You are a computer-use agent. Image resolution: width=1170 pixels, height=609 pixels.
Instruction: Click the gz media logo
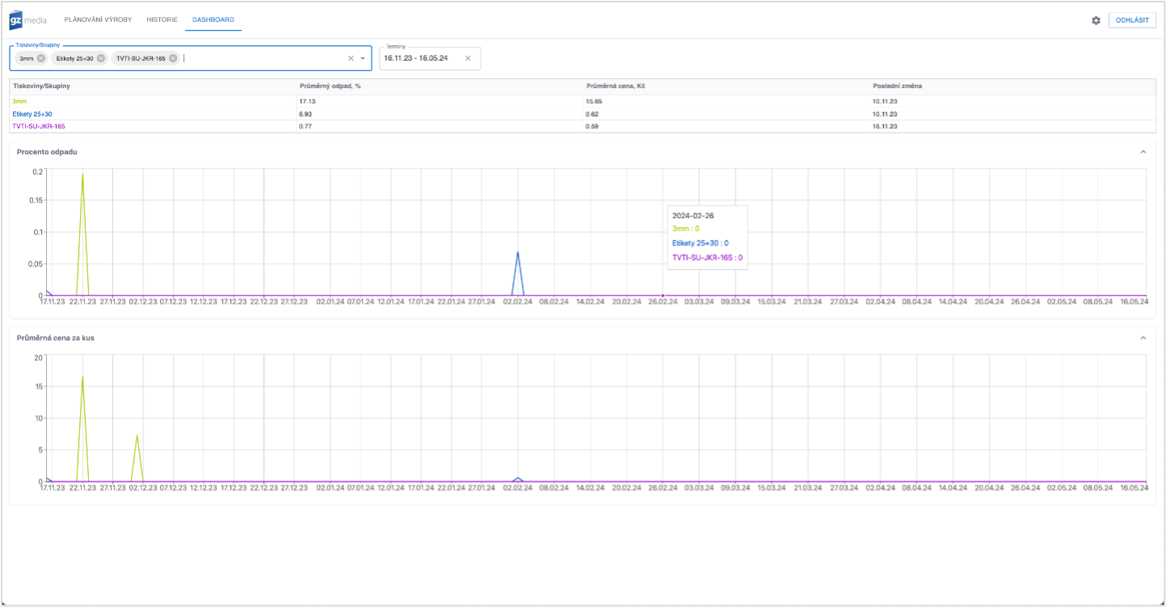click(28, 19)
